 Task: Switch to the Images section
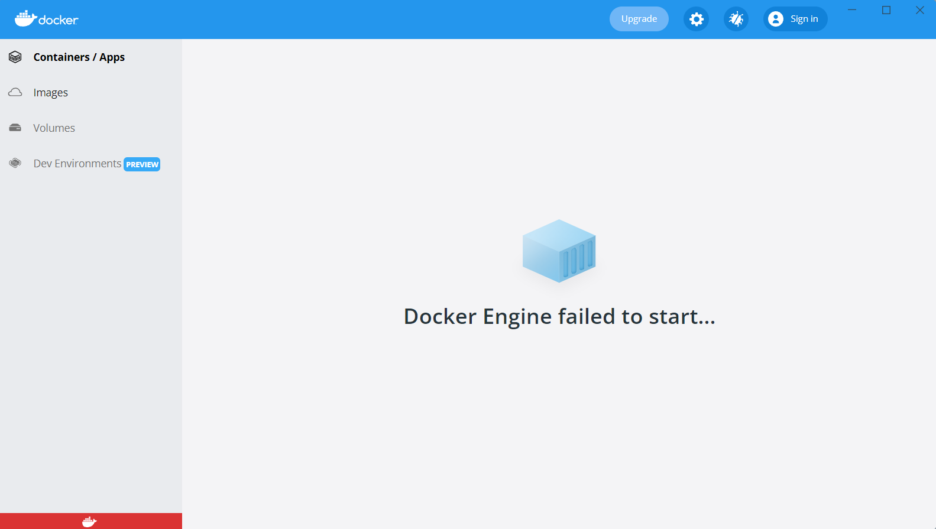click(x=51, y=92)
